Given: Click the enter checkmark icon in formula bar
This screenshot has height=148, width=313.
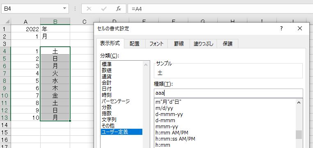Looking at the screenshot, I should click(x=104, y=9).
